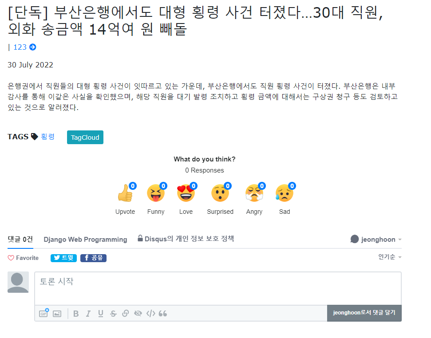
Task: Open the next post arrow icon beside 123
Action: coord(33,47)
